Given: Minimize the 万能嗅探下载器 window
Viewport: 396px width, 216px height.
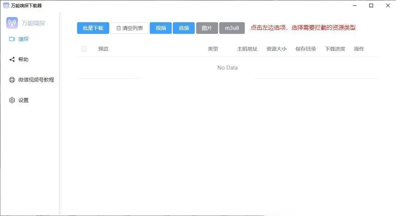Looking at the screenshot, I should [354, 5].
